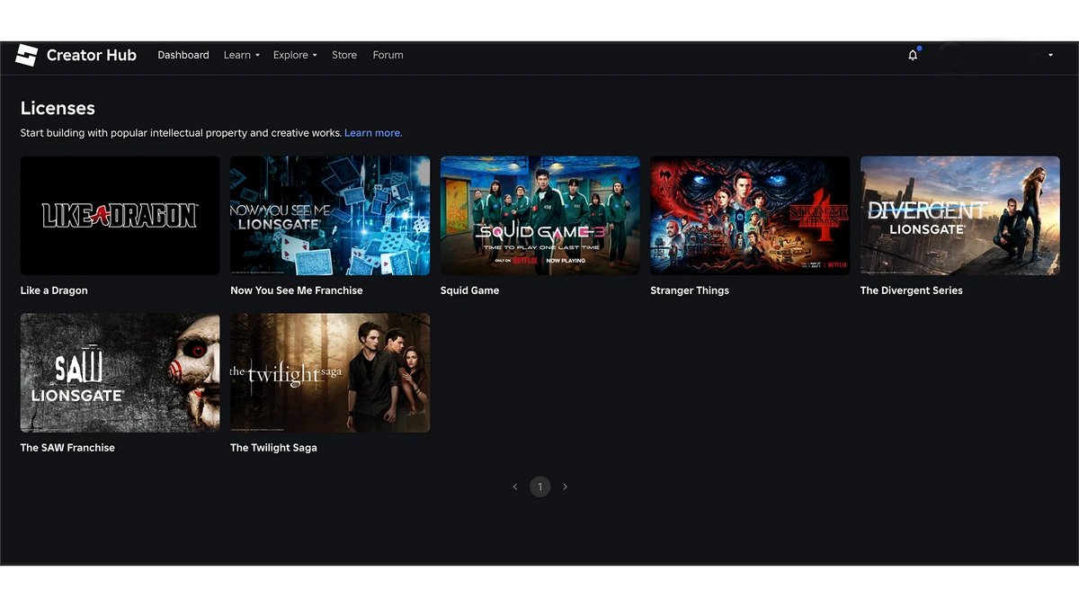Click the Stranger Things title

(690, 290)
